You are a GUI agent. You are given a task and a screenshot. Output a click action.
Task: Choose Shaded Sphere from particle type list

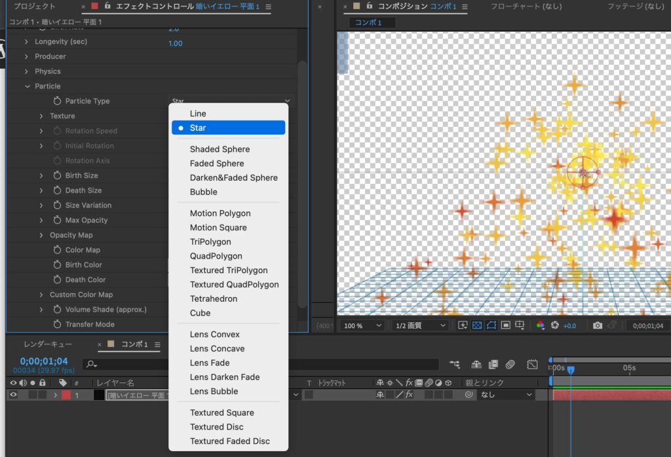point(220,149)
